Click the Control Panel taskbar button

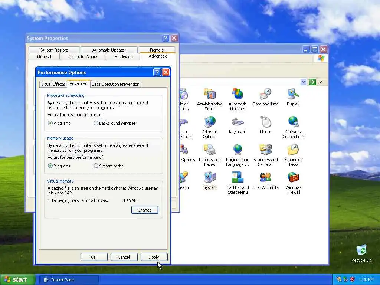69,280
